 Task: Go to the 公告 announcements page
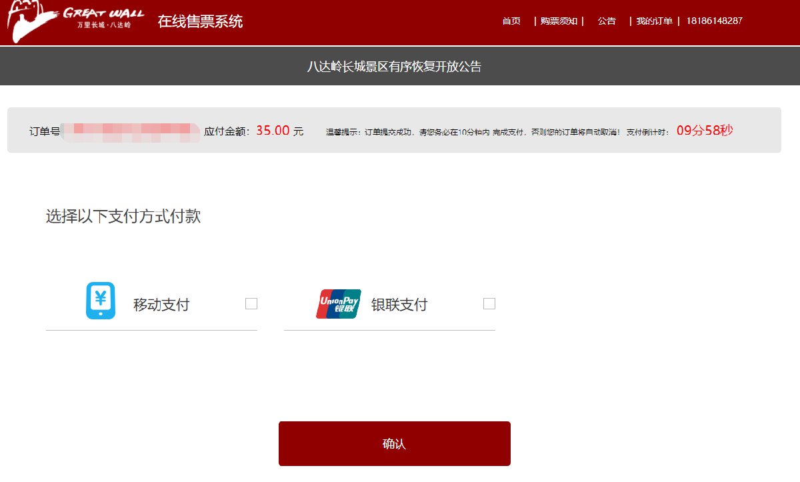[607, 21]
